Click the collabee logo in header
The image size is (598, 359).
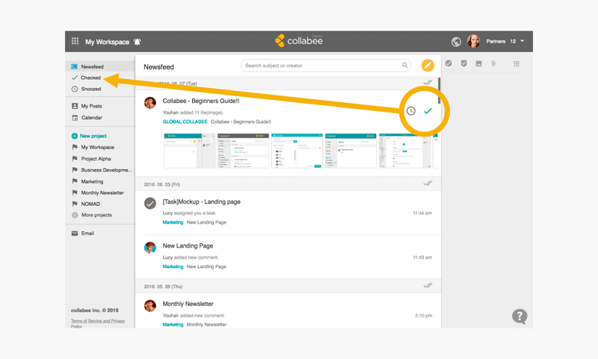(x=299, y=41)
